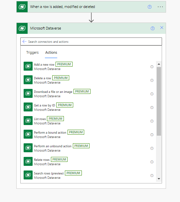The image size is (180, 202).
Task: Close the Microsoft Dataverse action picker
Action: coord(162,28)
